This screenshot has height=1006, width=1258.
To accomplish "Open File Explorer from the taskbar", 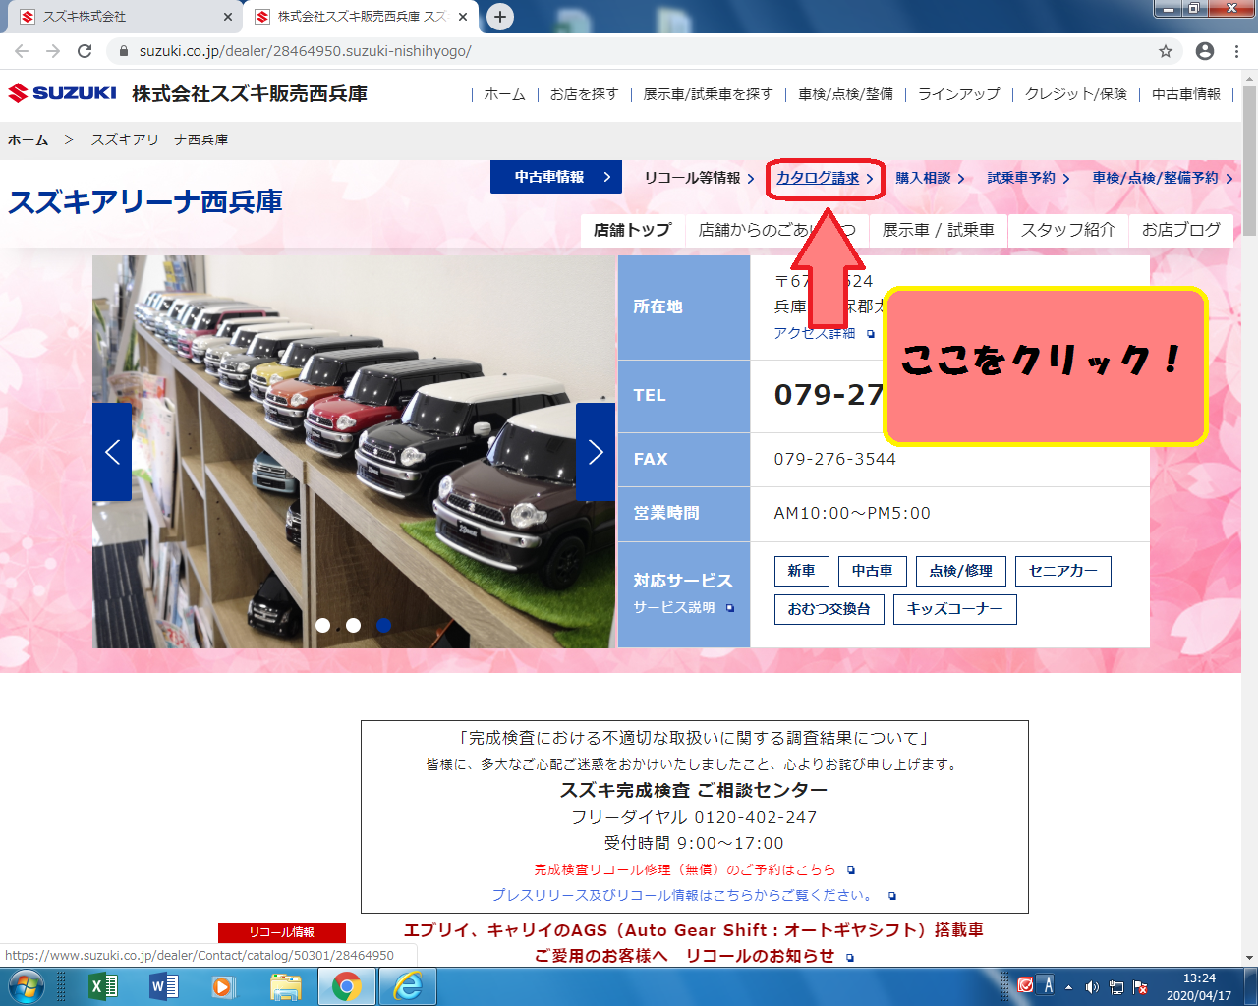I will tap(285, 986).
